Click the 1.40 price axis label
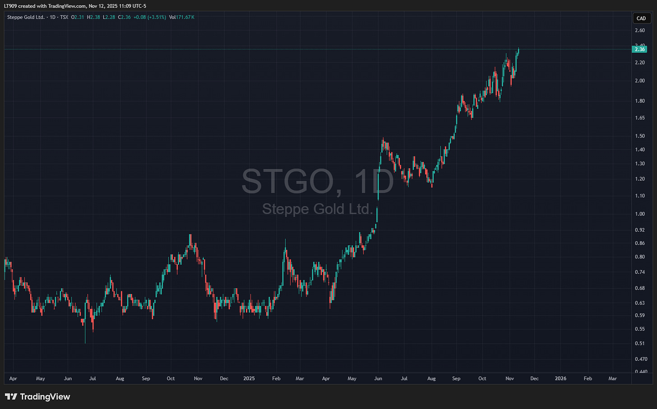This screenshot has width=657, height=409. (x=640, y=150)
